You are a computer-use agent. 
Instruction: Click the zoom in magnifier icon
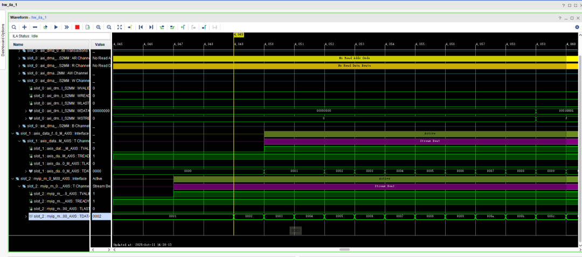99,27
